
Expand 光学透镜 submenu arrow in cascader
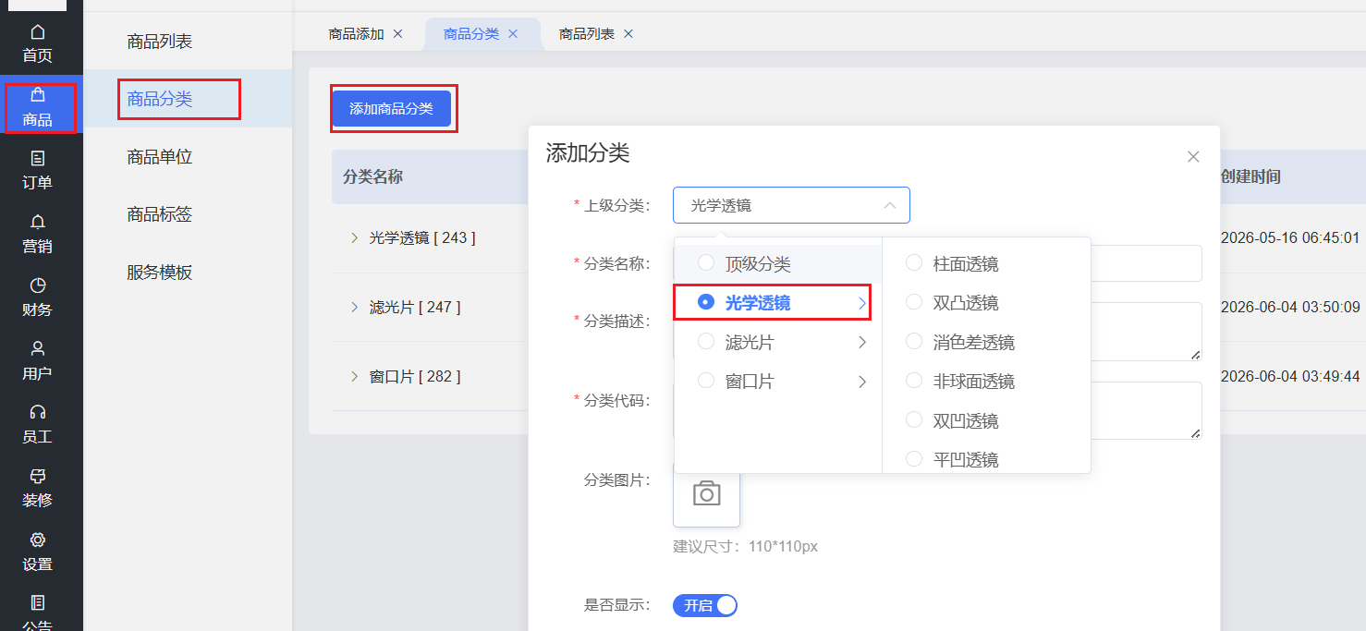pos(861,303)
